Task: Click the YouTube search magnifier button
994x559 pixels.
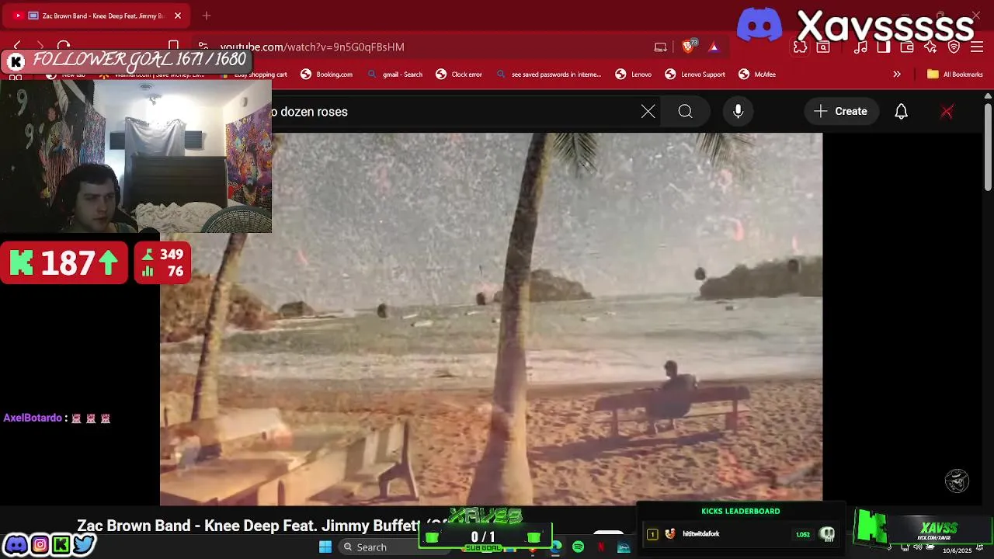Action: click(685, 112)
